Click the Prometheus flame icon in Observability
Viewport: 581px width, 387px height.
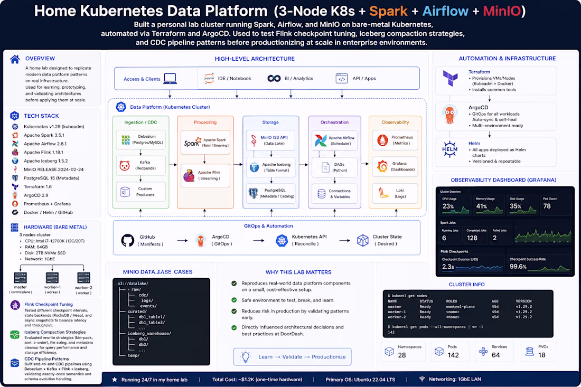click(382, 140)
